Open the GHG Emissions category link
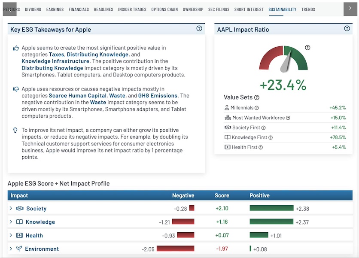359x258 pixels. pyautogui.click(x=158, y=95)
